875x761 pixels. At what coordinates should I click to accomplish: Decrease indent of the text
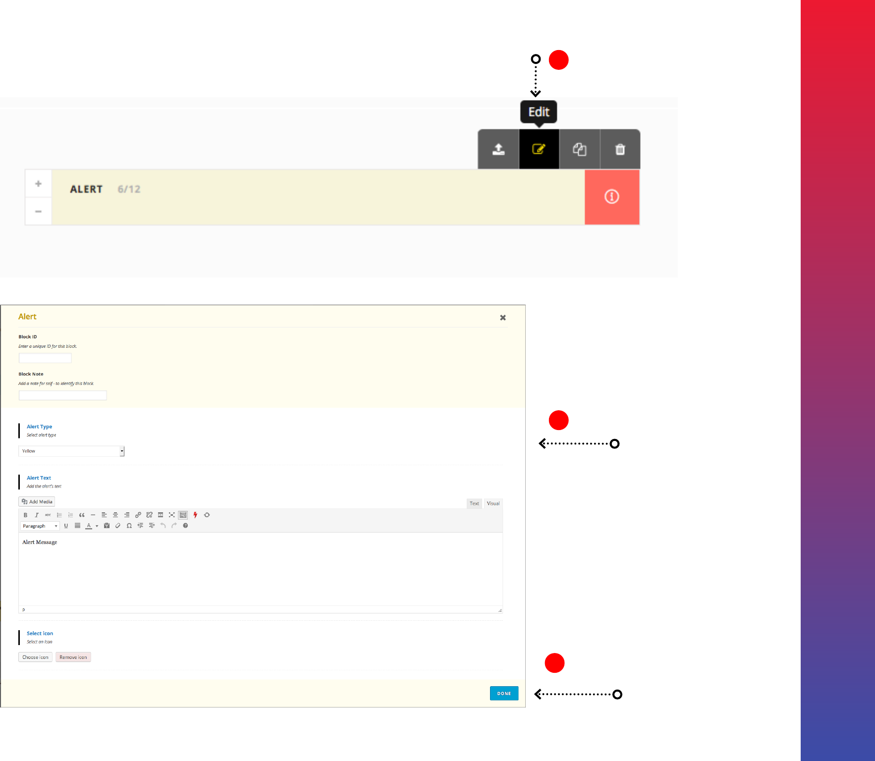click(140, 526)
